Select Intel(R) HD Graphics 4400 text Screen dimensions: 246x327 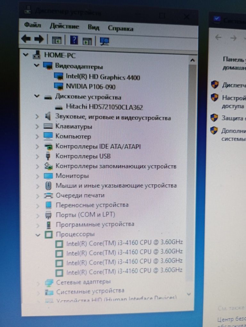pos(103,77)
